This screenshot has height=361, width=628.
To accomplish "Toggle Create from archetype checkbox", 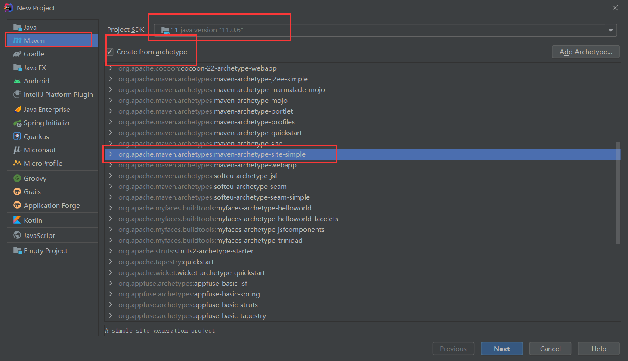I will pyautogui.click(x=110, y=52).
